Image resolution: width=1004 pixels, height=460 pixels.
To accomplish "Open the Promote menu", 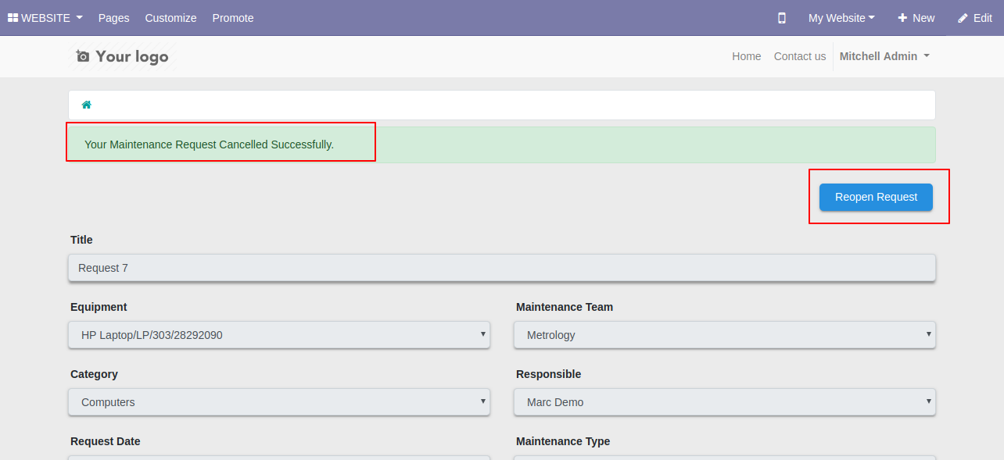I will [x=233, y=18].
